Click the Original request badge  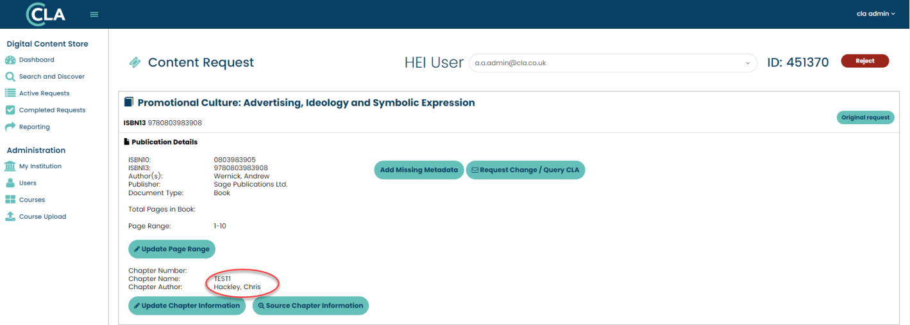(865, 118)
